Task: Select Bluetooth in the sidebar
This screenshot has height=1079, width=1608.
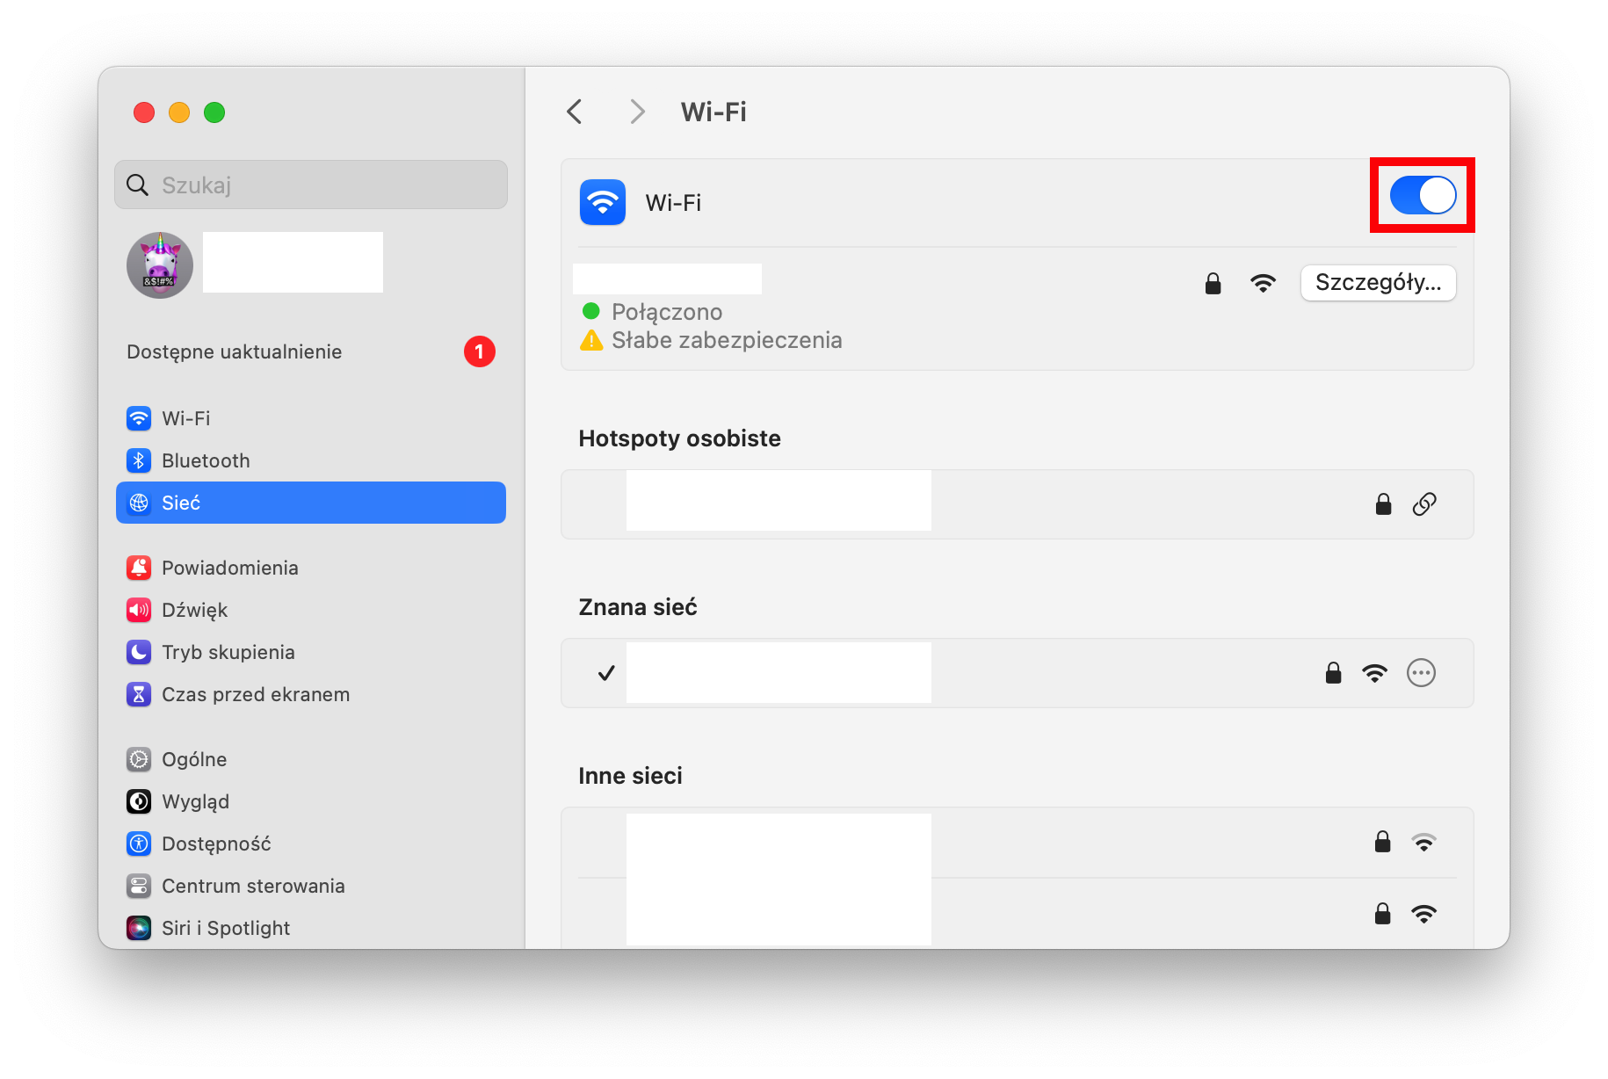Action: tap(311, 460)
